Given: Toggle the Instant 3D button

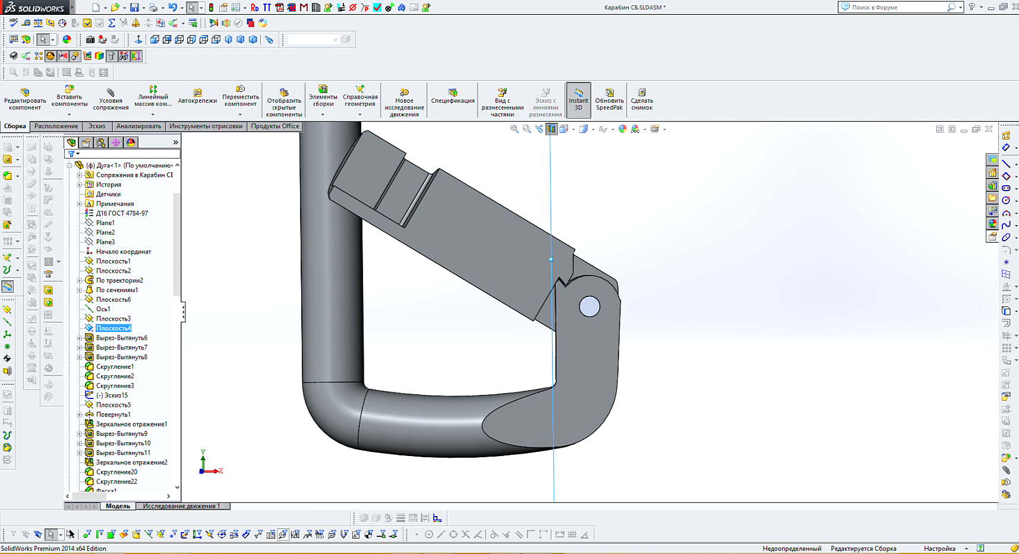Looking at the screenshot, I should point(578,99).
